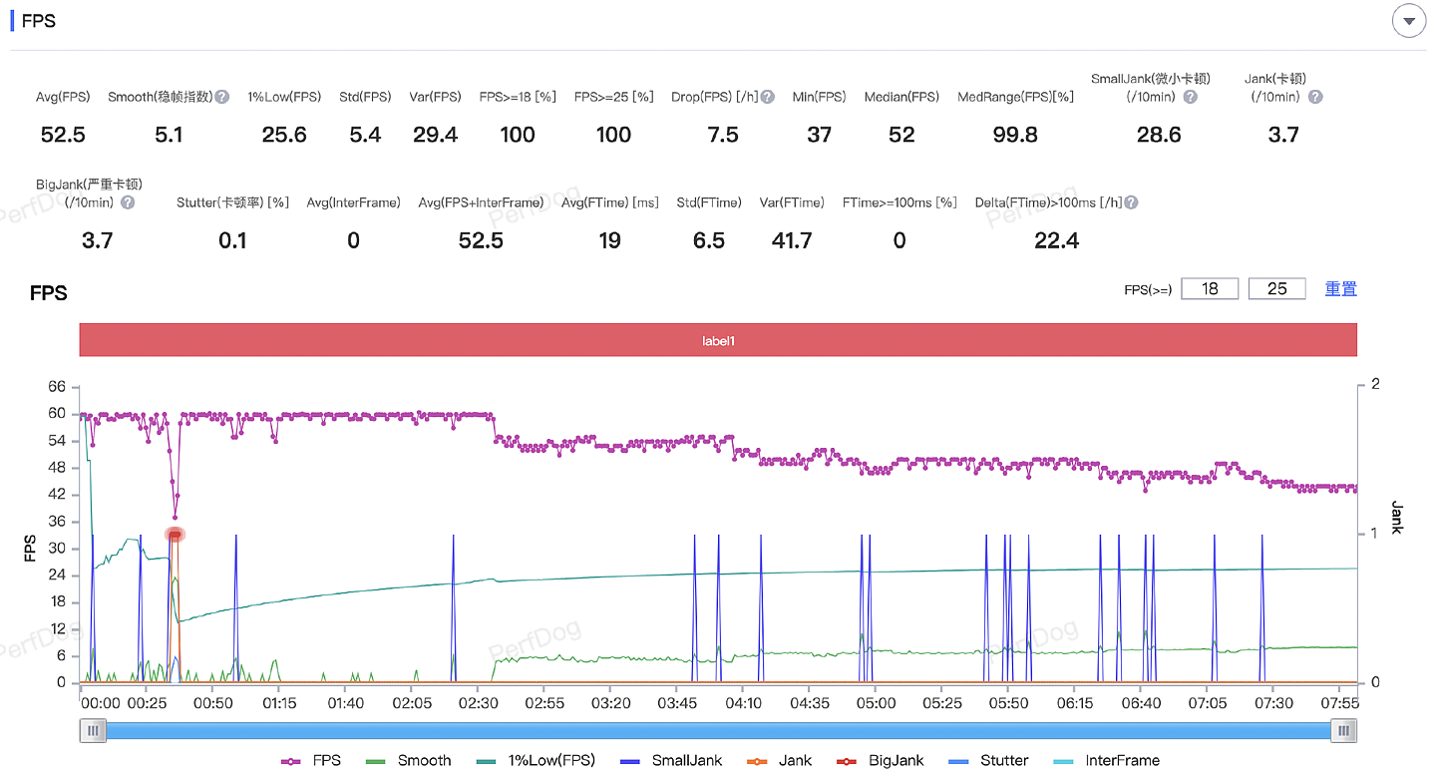The image size is (1436, 773).
Task: Click the SmallJank value 28.6
Action: point(1159,135)
